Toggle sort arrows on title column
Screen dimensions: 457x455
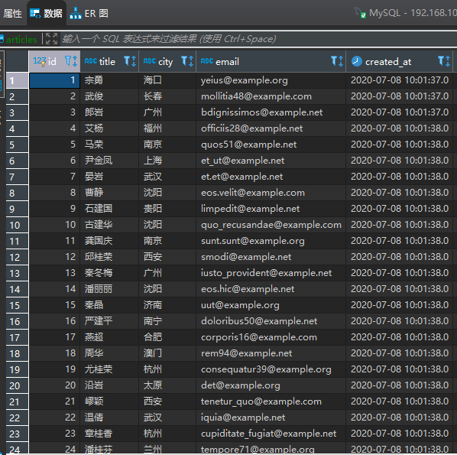[134, 61]
